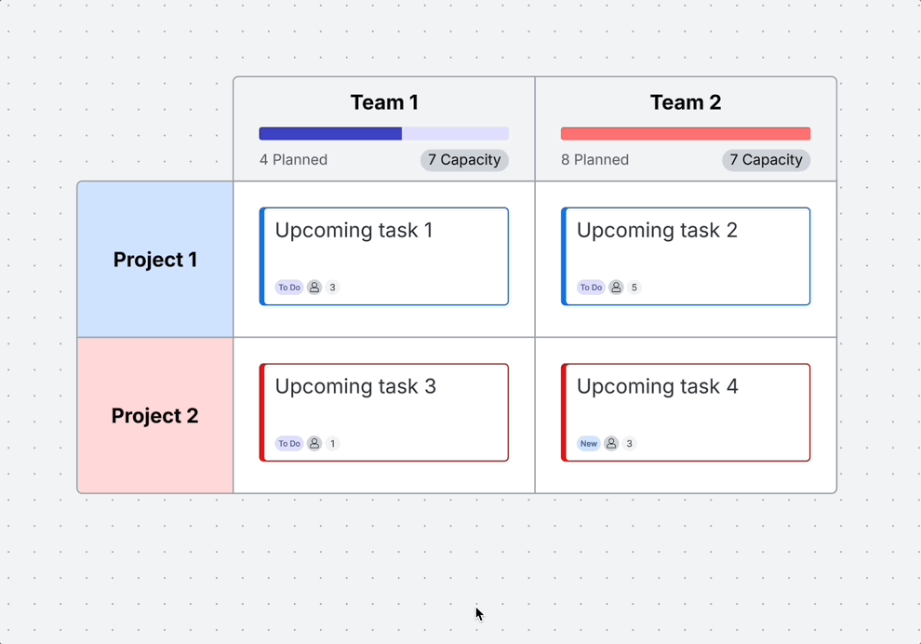The image size is (921, 644).
Task: Toggle the To Do status on Upcoming task 1
Action: 289,287
